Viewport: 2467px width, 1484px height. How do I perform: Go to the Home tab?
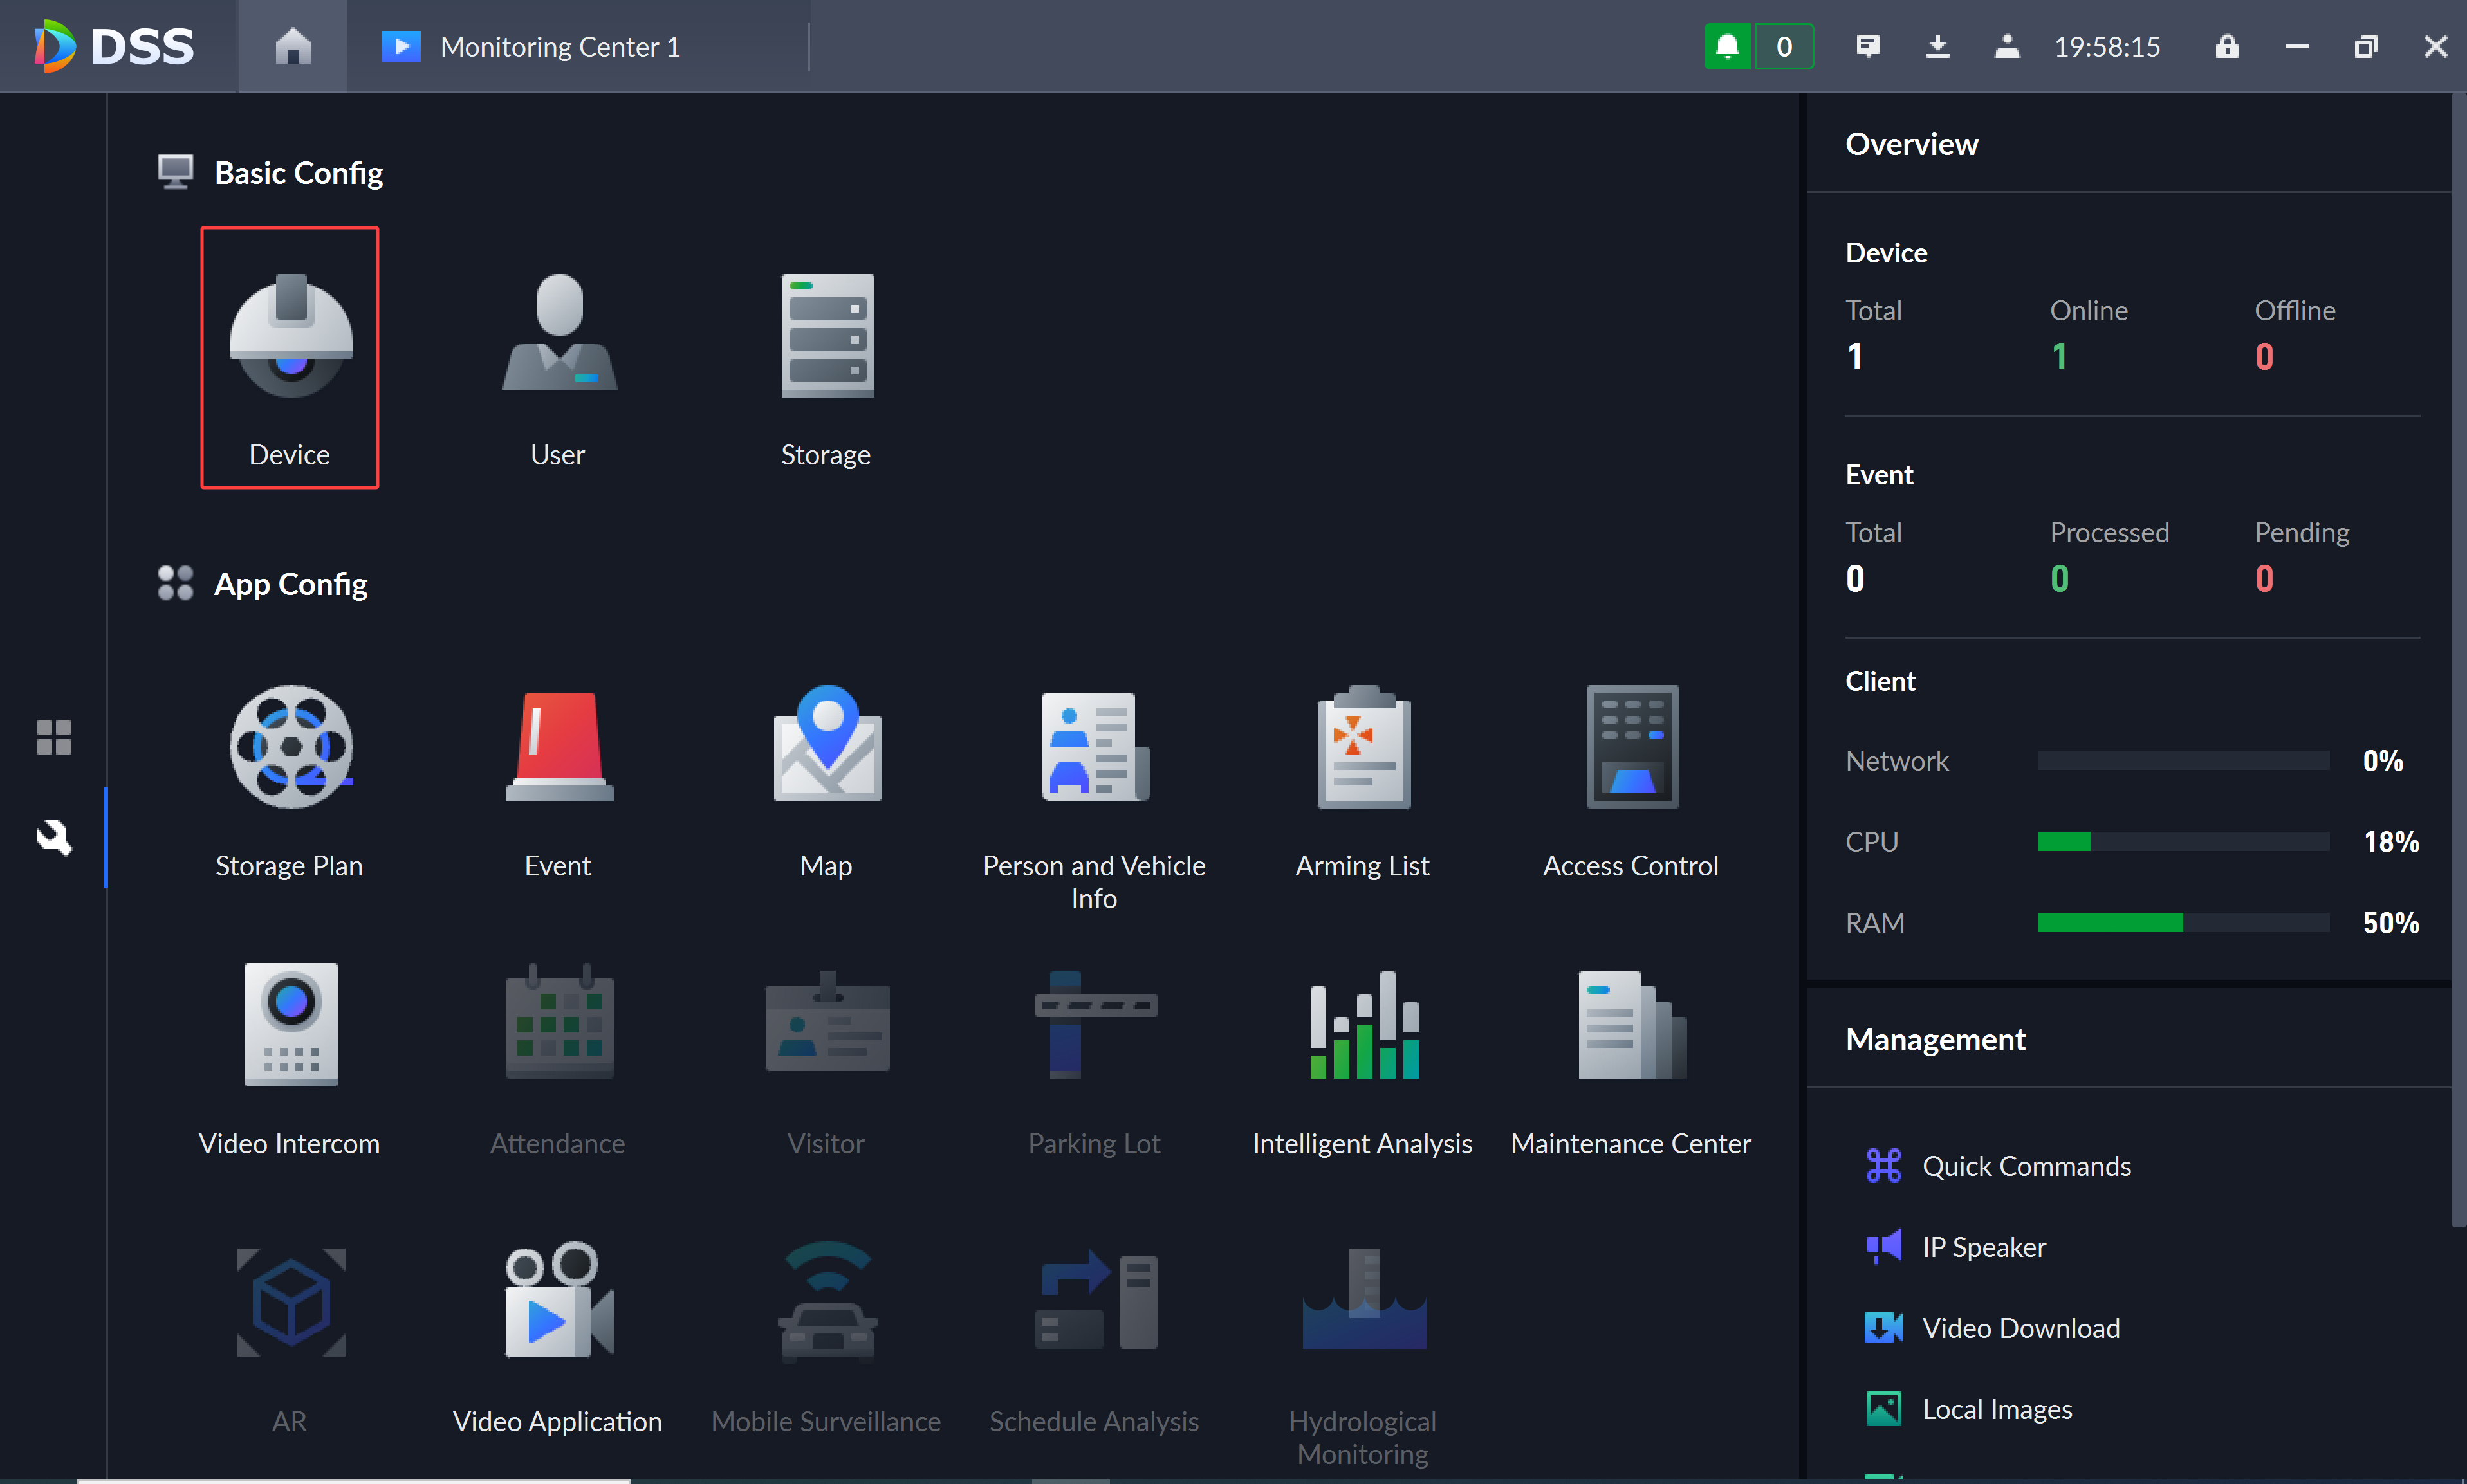(293, 46)
